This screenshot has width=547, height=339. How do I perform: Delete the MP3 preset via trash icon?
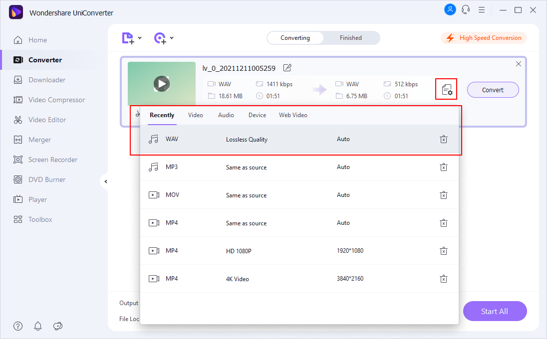pyautogui.click(x=444, y=167)
